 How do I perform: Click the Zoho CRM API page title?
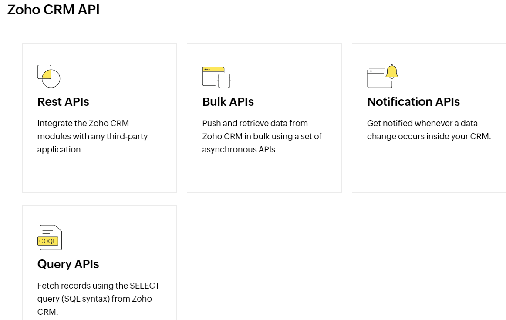tap(54, 10)
